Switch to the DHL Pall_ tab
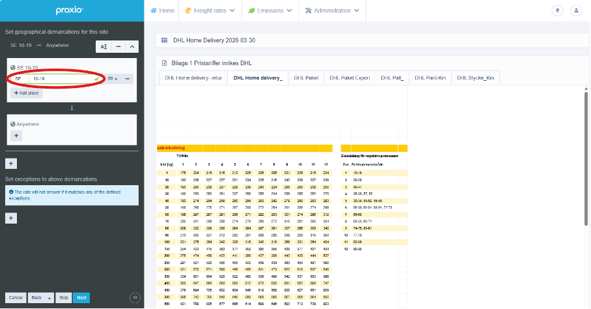The height and width of the screenshot is (309, 591). click(392, 78)
